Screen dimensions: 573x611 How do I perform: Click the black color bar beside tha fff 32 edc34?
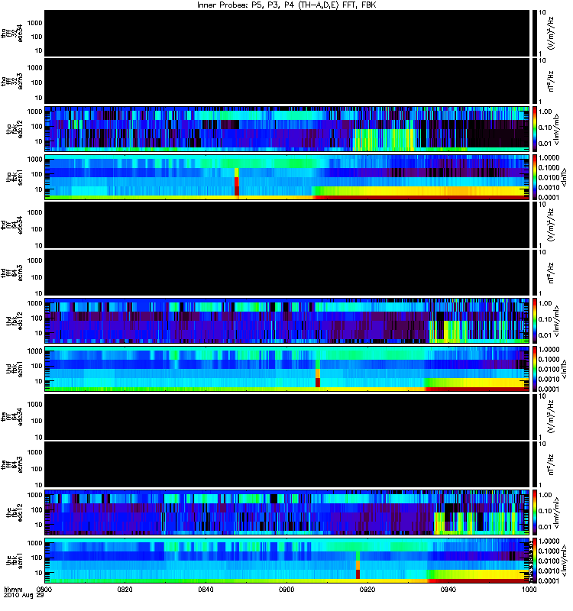pyautogui.click(x=534, y=34)
